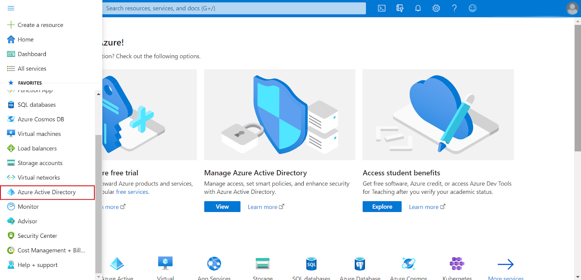Image resolution: width=581 pixels, height=280 pixels.
Task: Open the Kubernetes services icon in bottom row
Action: point(457,264)
